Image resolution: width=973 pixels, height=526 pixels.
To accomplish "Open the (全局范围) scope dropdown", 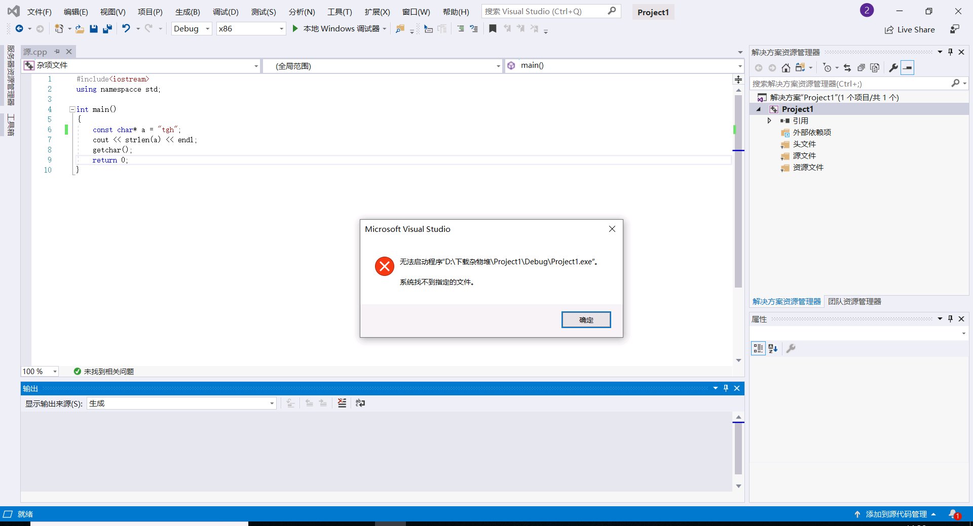I will (383, 66).
